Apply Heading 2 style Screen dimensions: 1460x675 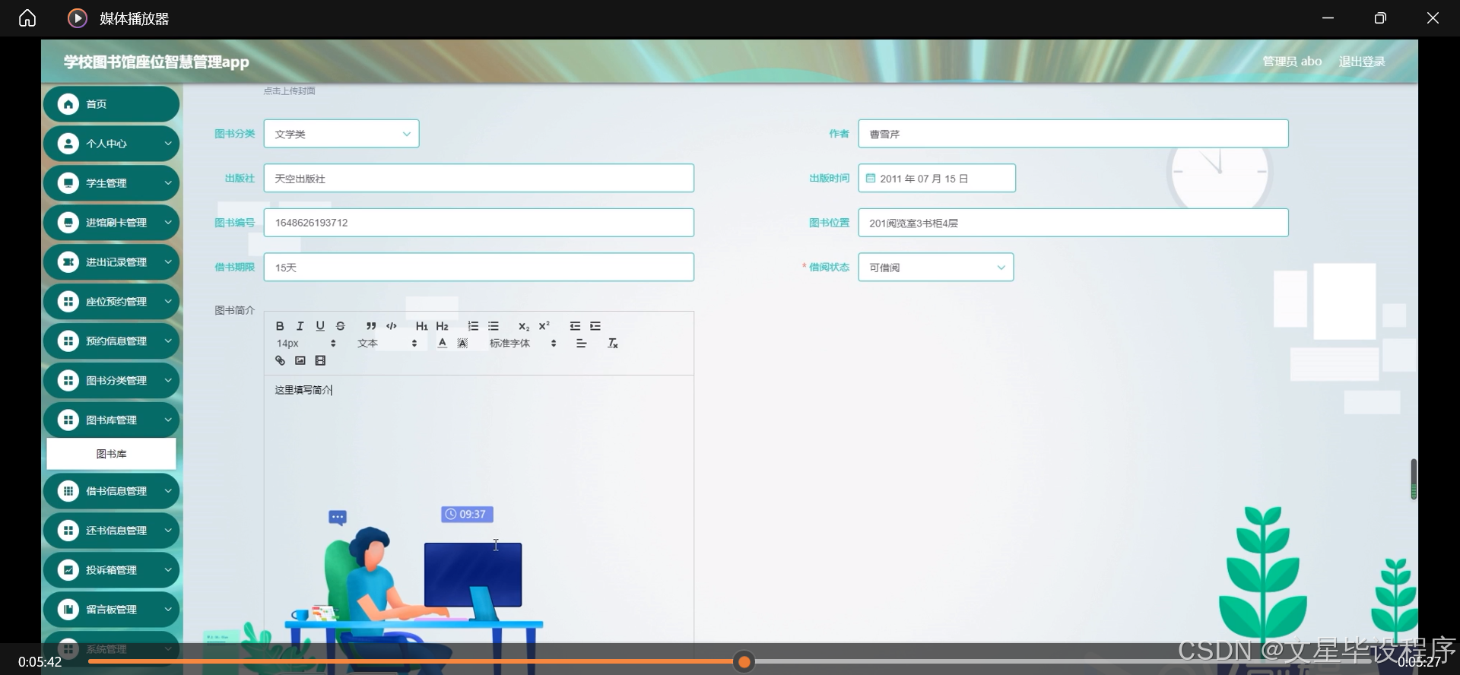[x=442, y=326]
